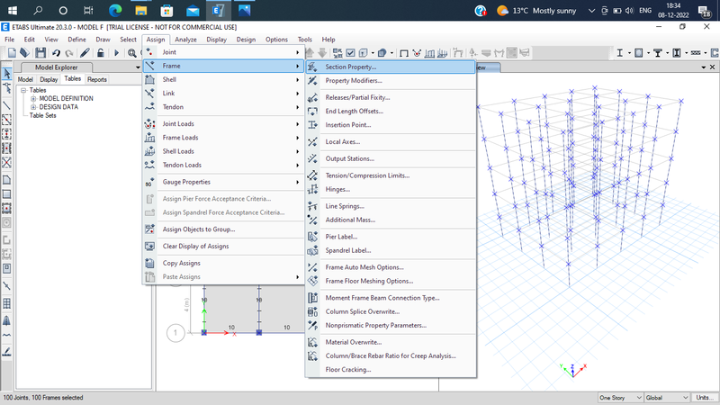Click the Tendon menu icon
Viewport: 720px width, 405px height.
(x=149, y=107)
